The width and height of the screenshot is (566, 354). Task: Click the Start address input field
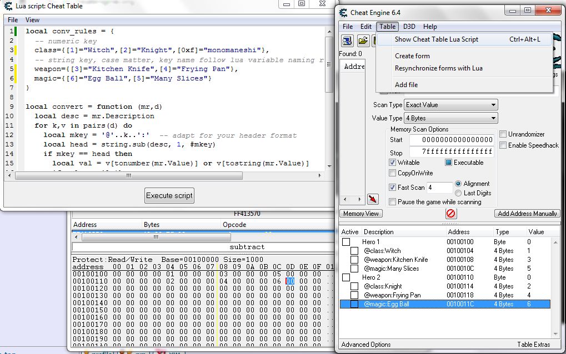click(x=451, y=140)
